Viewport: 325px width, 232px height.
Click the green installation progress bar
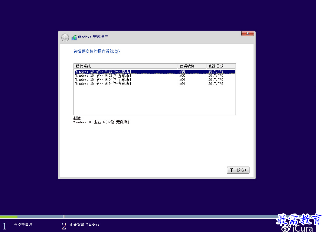pos(9,217)
